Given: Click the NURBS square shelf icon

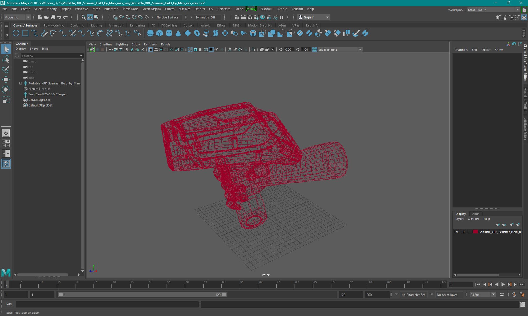Looking at the screenshot, I should tap(26, 33).
